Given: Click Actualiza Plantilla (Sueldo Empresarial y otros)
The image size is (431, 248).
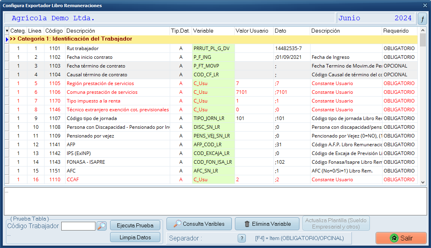Looking at the screenshot, I should coord(336,223).
